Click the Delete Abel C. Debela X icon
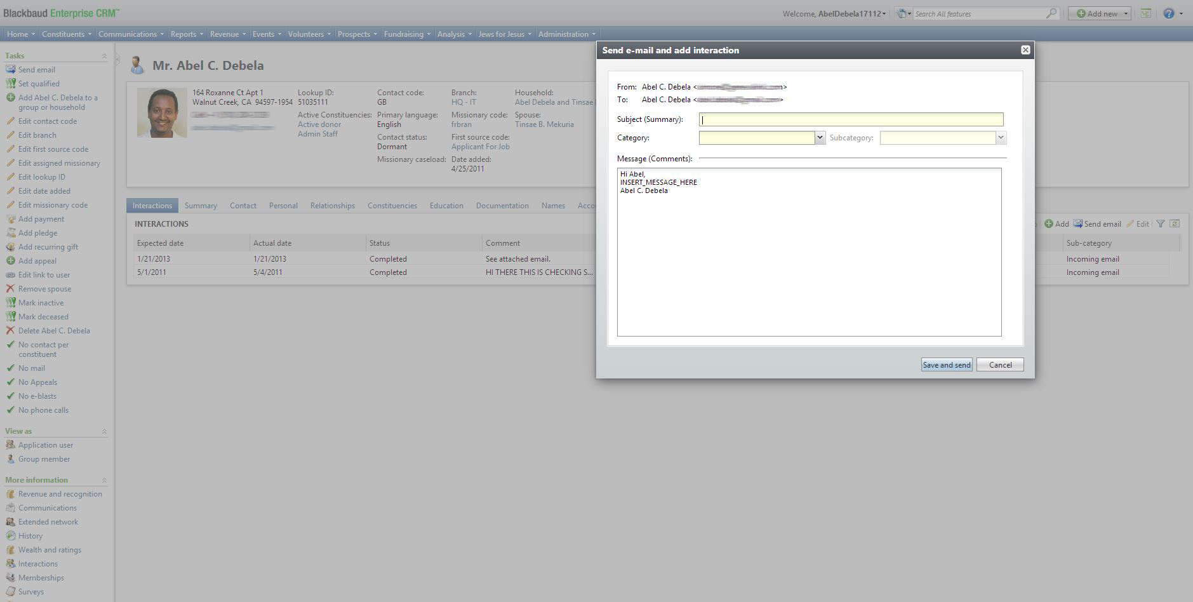The height and width of the screenshot is (602, 1193). point(10,331)
